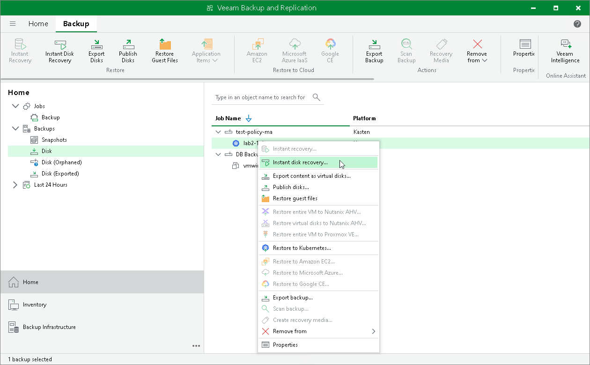Screen dimensions: 590x365
Task: Click '1 backup selected' in status bar
Action: pyautogui.click(x=30, y=359)
